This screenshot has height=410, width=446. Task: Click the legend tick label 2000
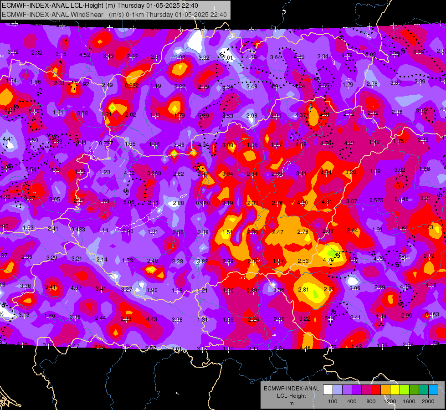coord(428,401)
